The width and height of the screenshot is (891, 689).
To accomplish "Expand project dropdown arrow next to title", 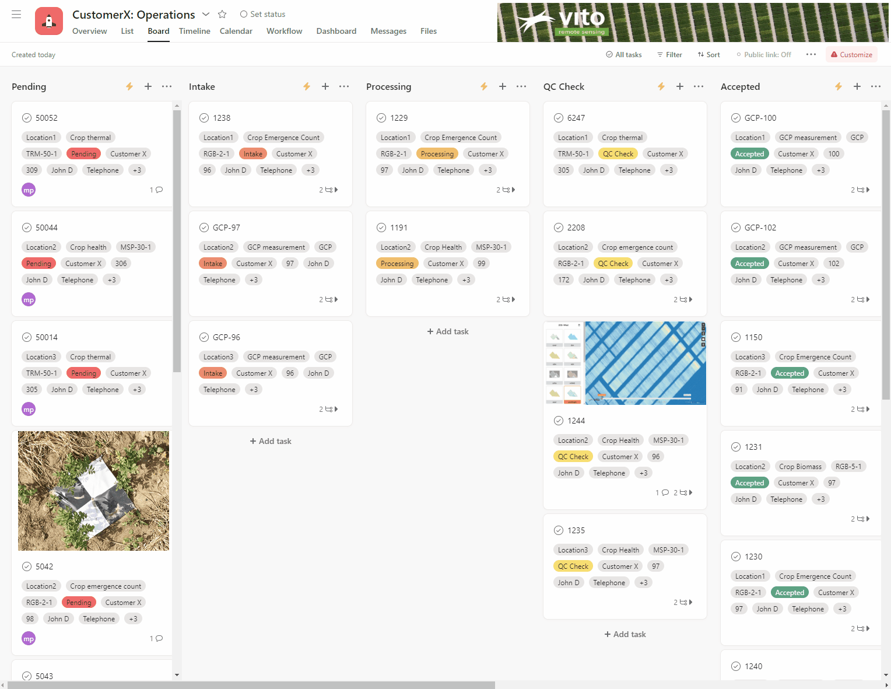I will coord(206,14).
